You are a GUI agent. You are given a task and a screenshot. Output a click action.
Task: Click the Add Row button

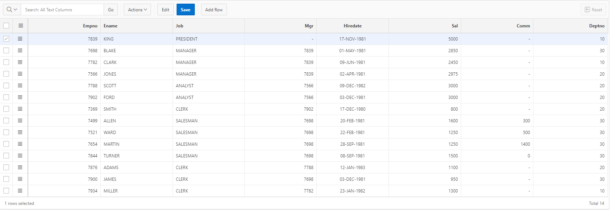[214, 10]
